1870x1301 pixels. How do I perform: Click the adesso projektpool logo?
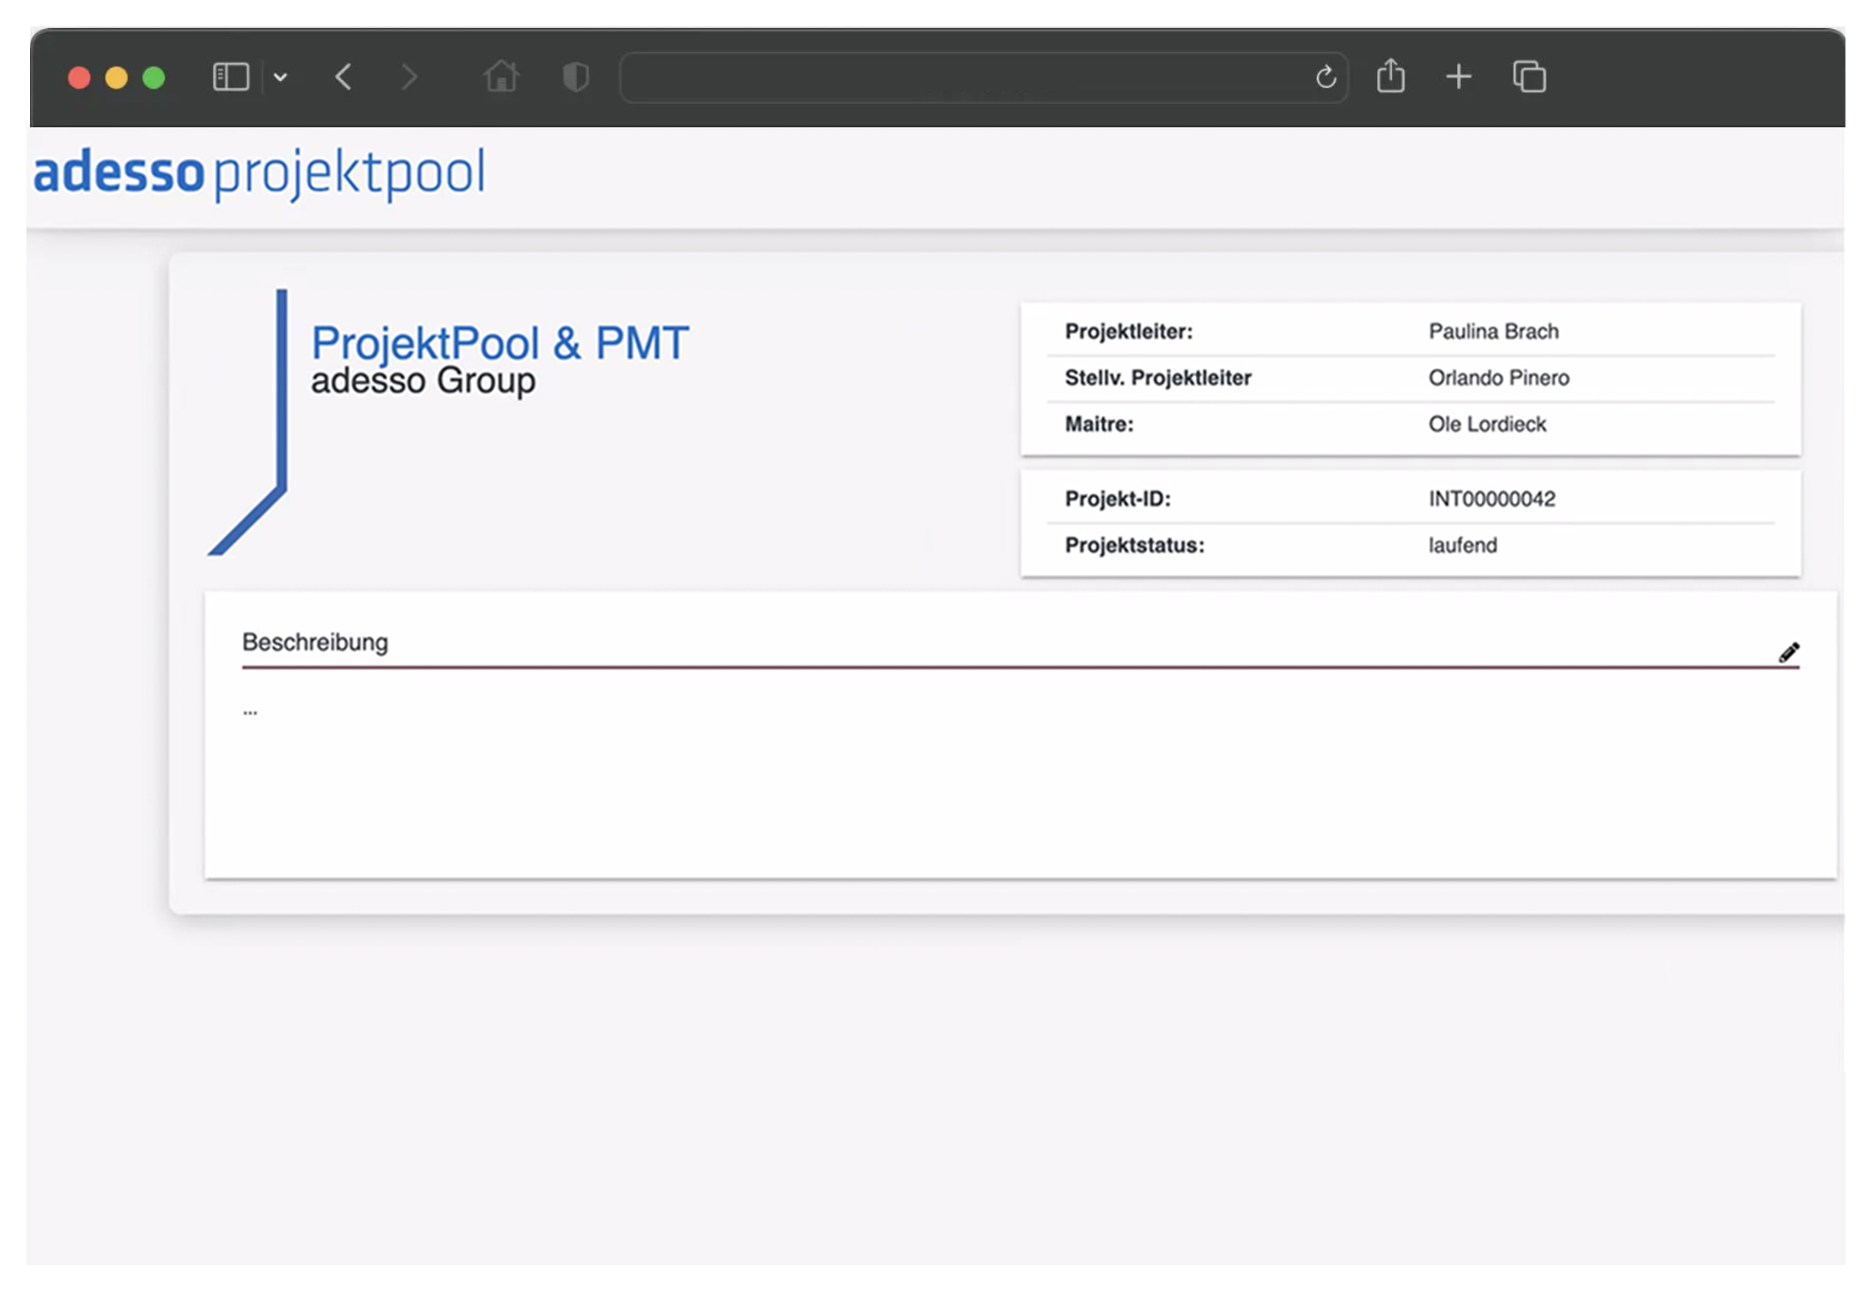259,173
